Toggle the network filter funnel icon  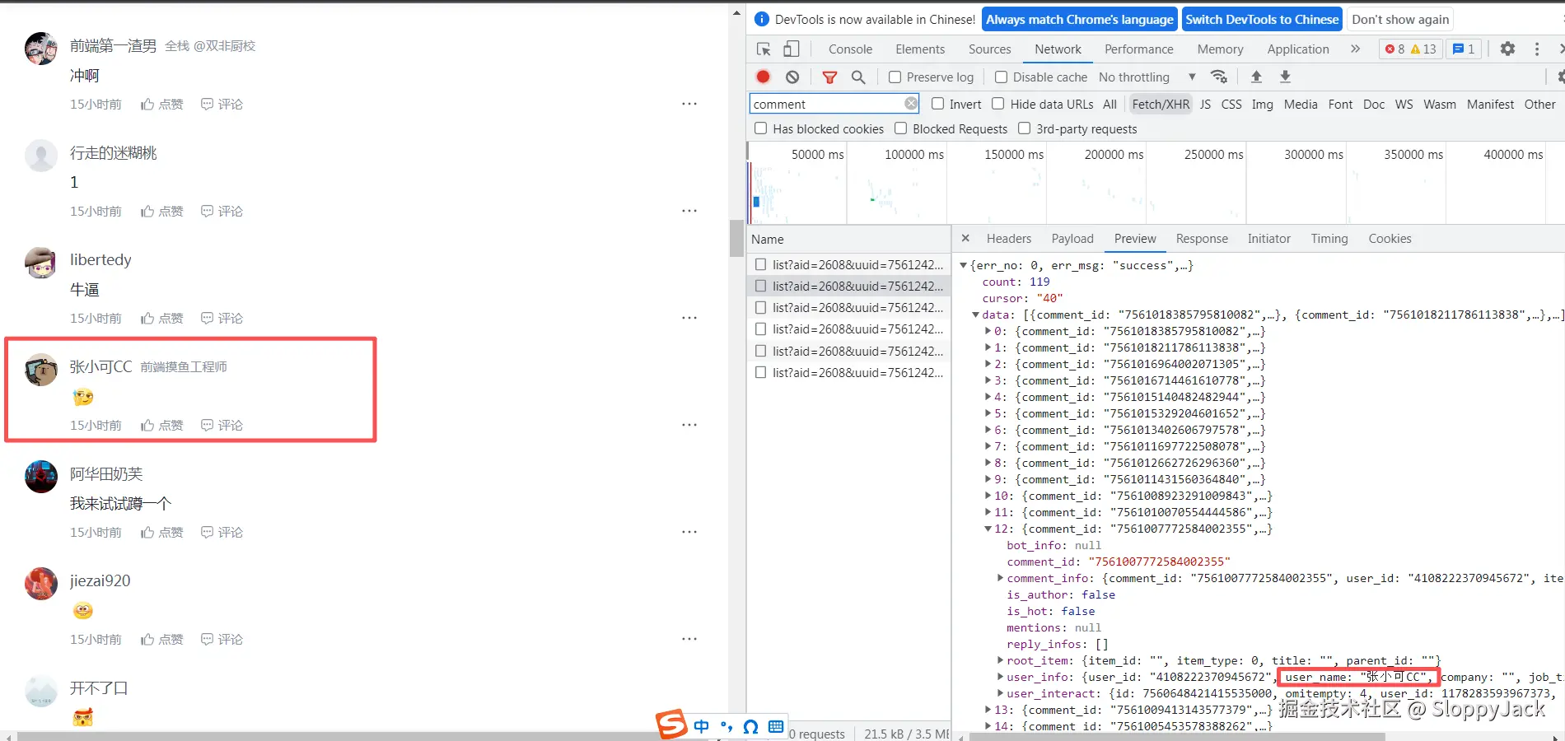click(829, 77)
